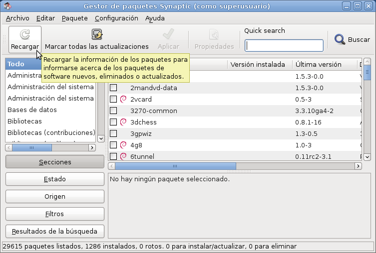
Task: Click version 0.8.1-16 cell
Action: [308, 122]
